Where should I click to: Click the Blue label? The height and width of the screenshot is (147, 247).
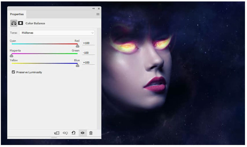coord(77,60)
